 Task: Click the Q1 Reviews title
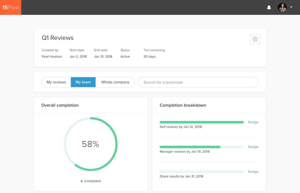click(x=57, y=38)
